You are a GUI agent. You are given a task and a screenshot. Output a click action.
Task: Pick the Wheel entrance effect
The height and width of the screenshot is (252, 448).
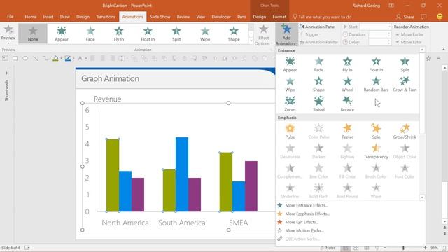coord(347,84)
